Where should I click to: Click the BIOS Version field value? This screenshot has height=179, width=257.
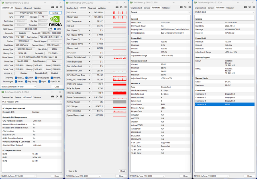pos(31,29)
